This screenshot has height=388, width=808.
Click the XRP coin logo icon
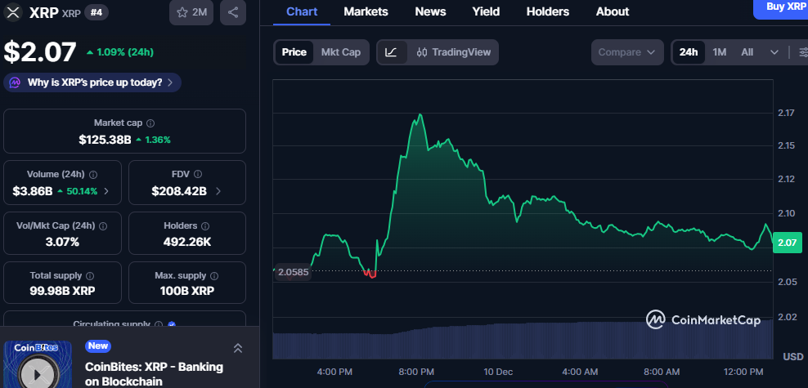(13, 12)
